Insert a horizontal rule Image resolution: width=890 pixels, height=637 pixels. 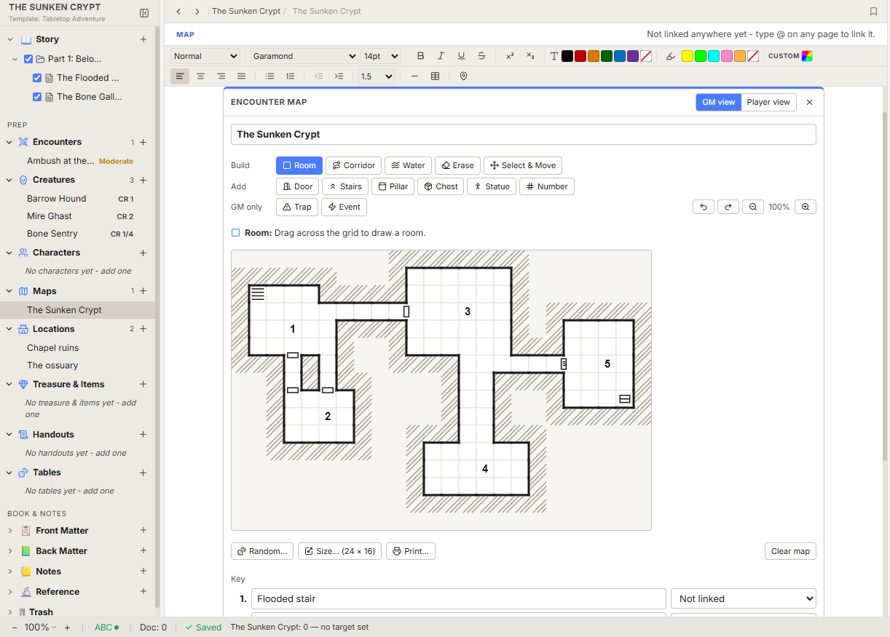[x=414, y=76]
